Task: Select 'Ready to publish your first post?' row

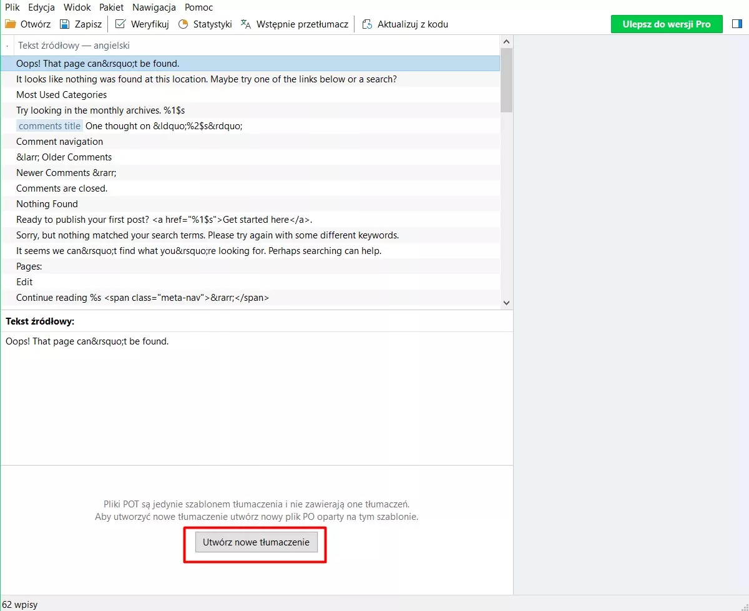Action: pyautogui.click(x=250, y=220)
